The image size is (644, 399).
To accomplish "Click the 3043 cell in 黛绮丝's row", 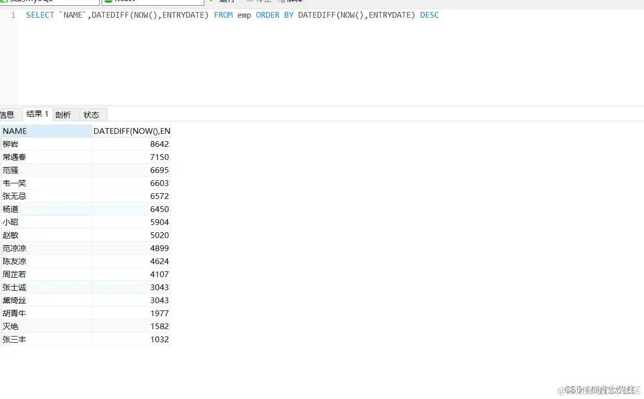I will 131,301.
